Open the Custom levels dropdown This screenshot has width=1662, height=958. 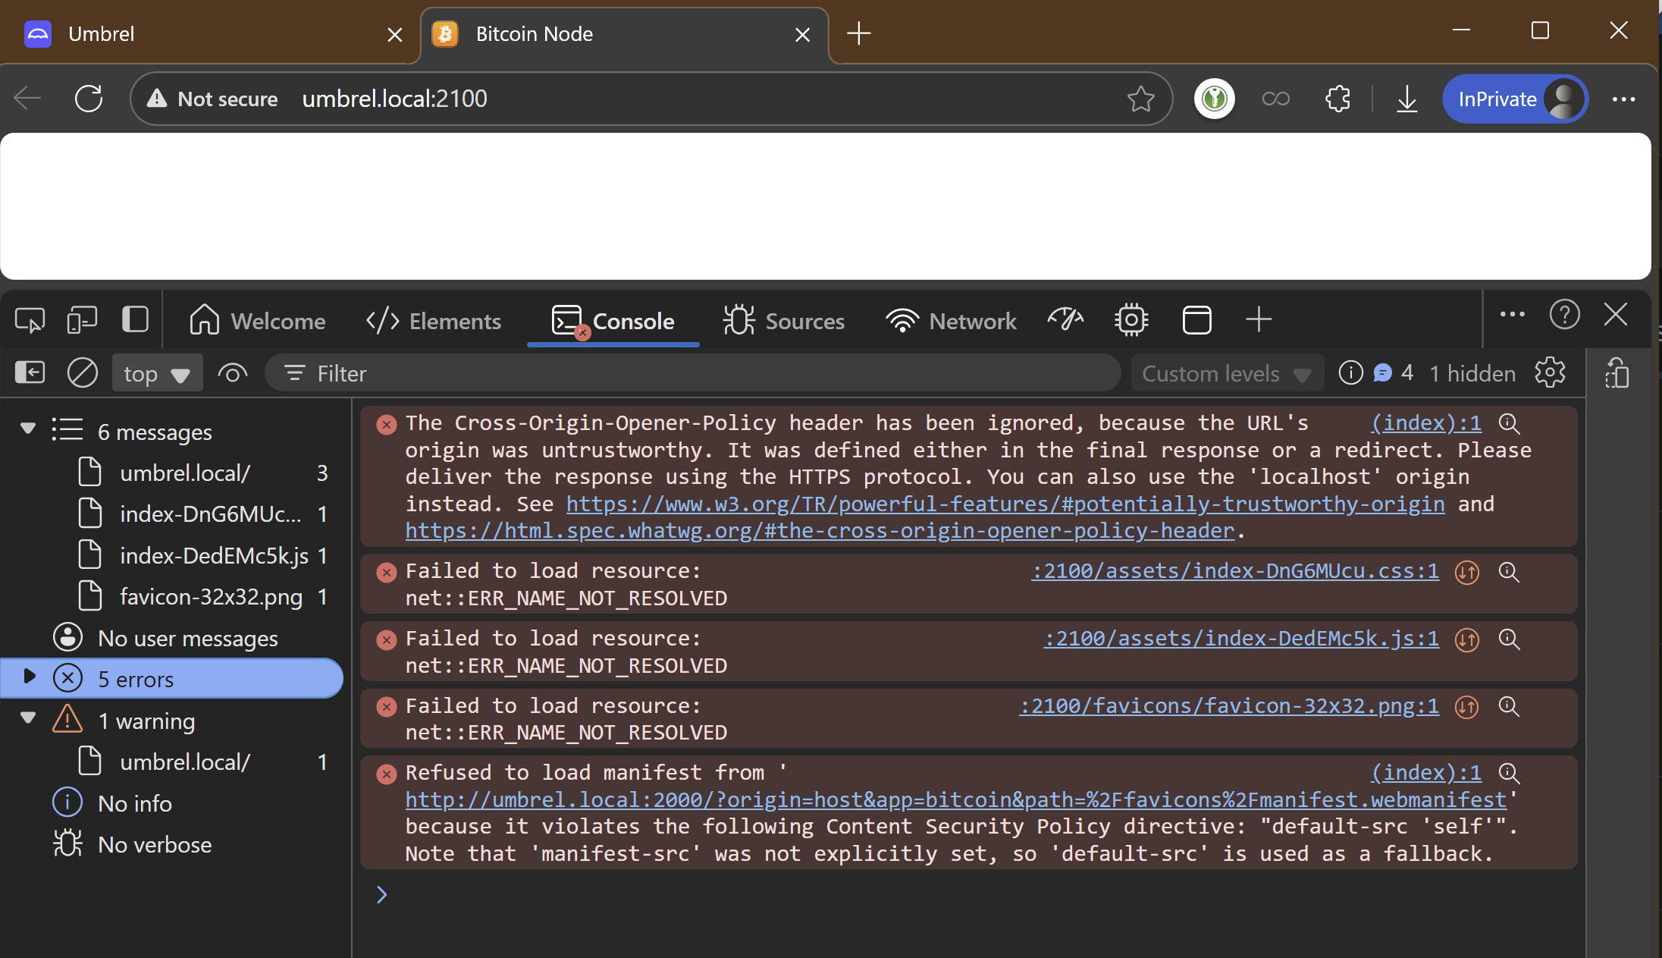click(x=1226, y=373)
